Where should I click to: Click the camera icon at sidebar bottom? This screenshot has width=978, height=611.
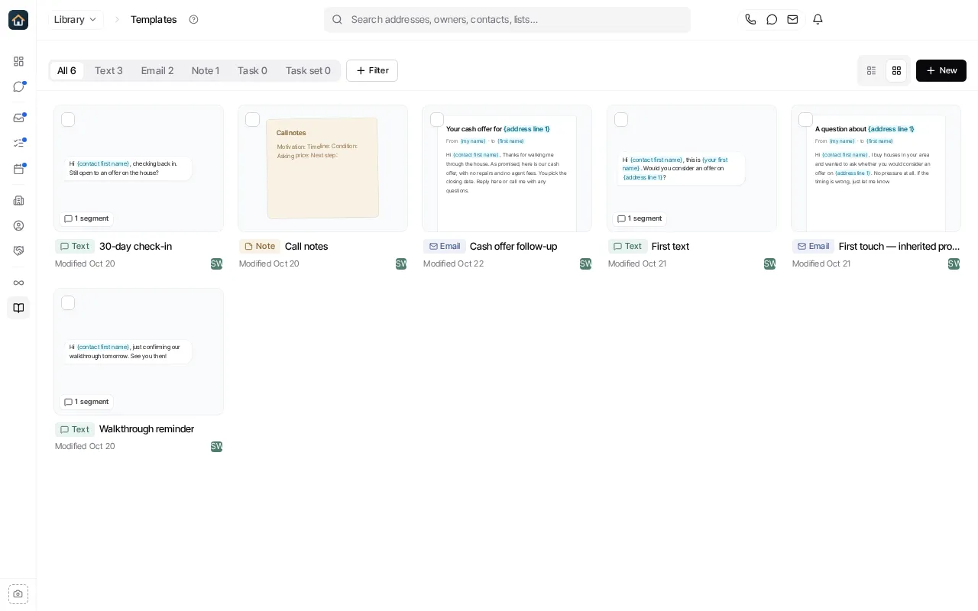point(18,593)
